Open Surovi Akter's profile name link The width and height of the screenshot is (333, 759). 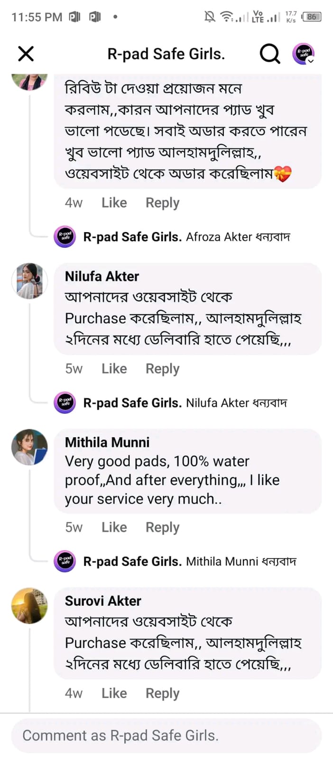pyautogui.click(x=103, y=600)
